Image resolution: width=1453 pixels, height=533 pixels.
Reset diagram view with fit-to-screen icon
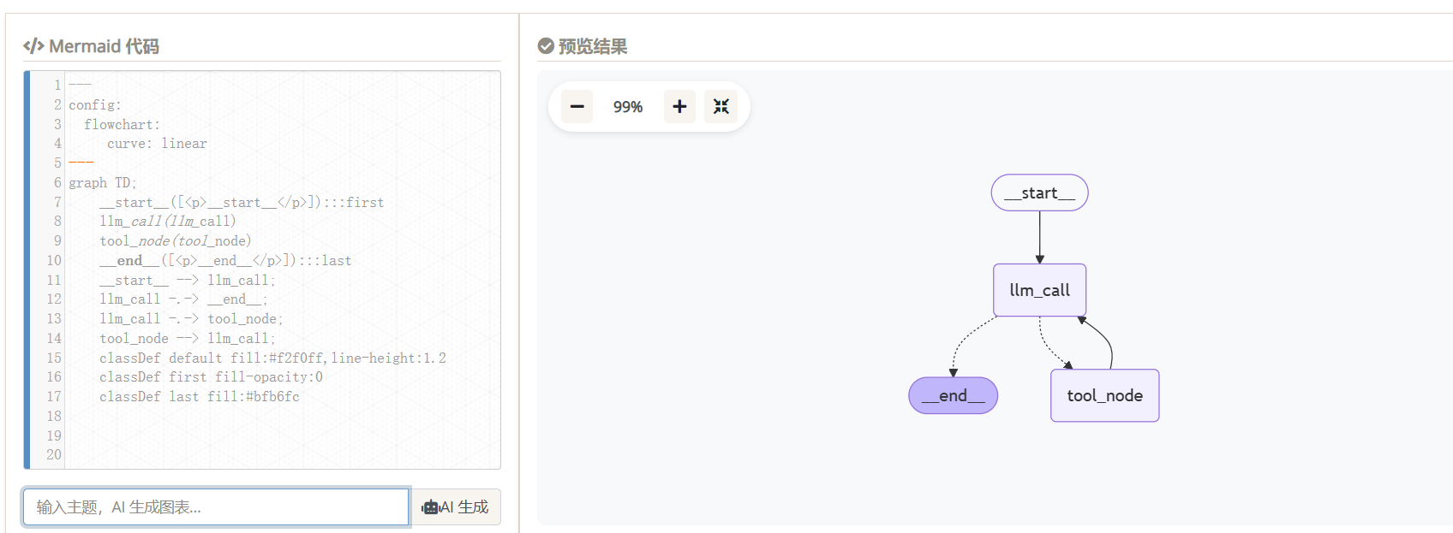(721, 107)
